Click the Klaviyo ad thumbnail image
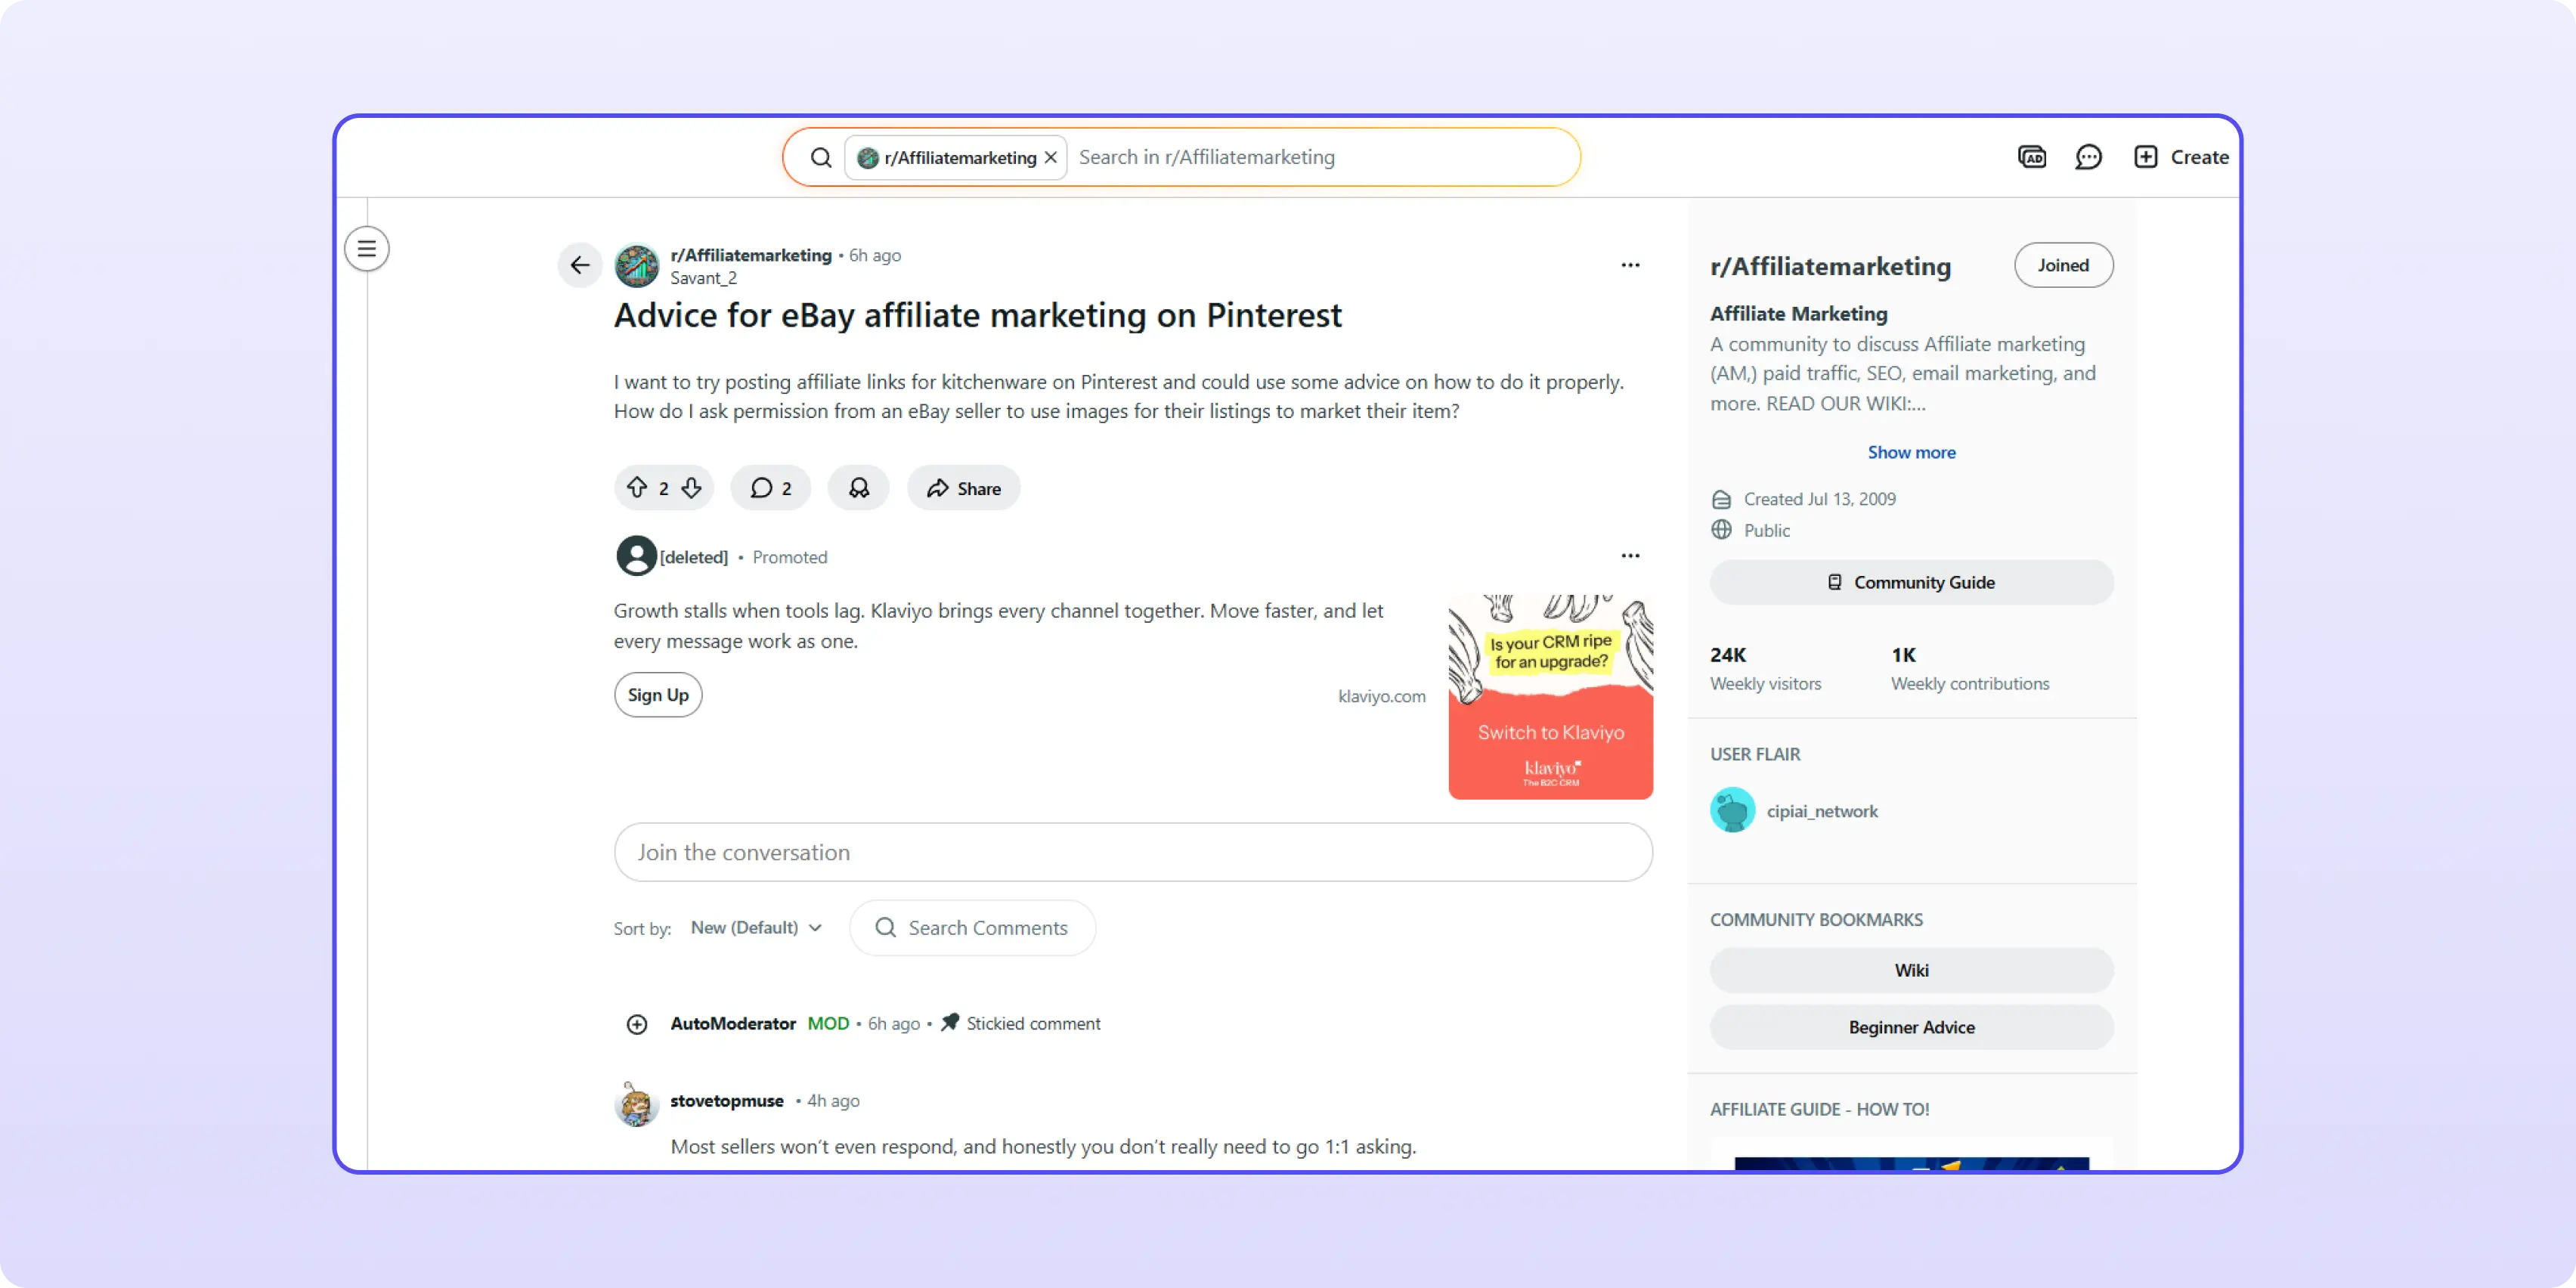 point(1550,697)
